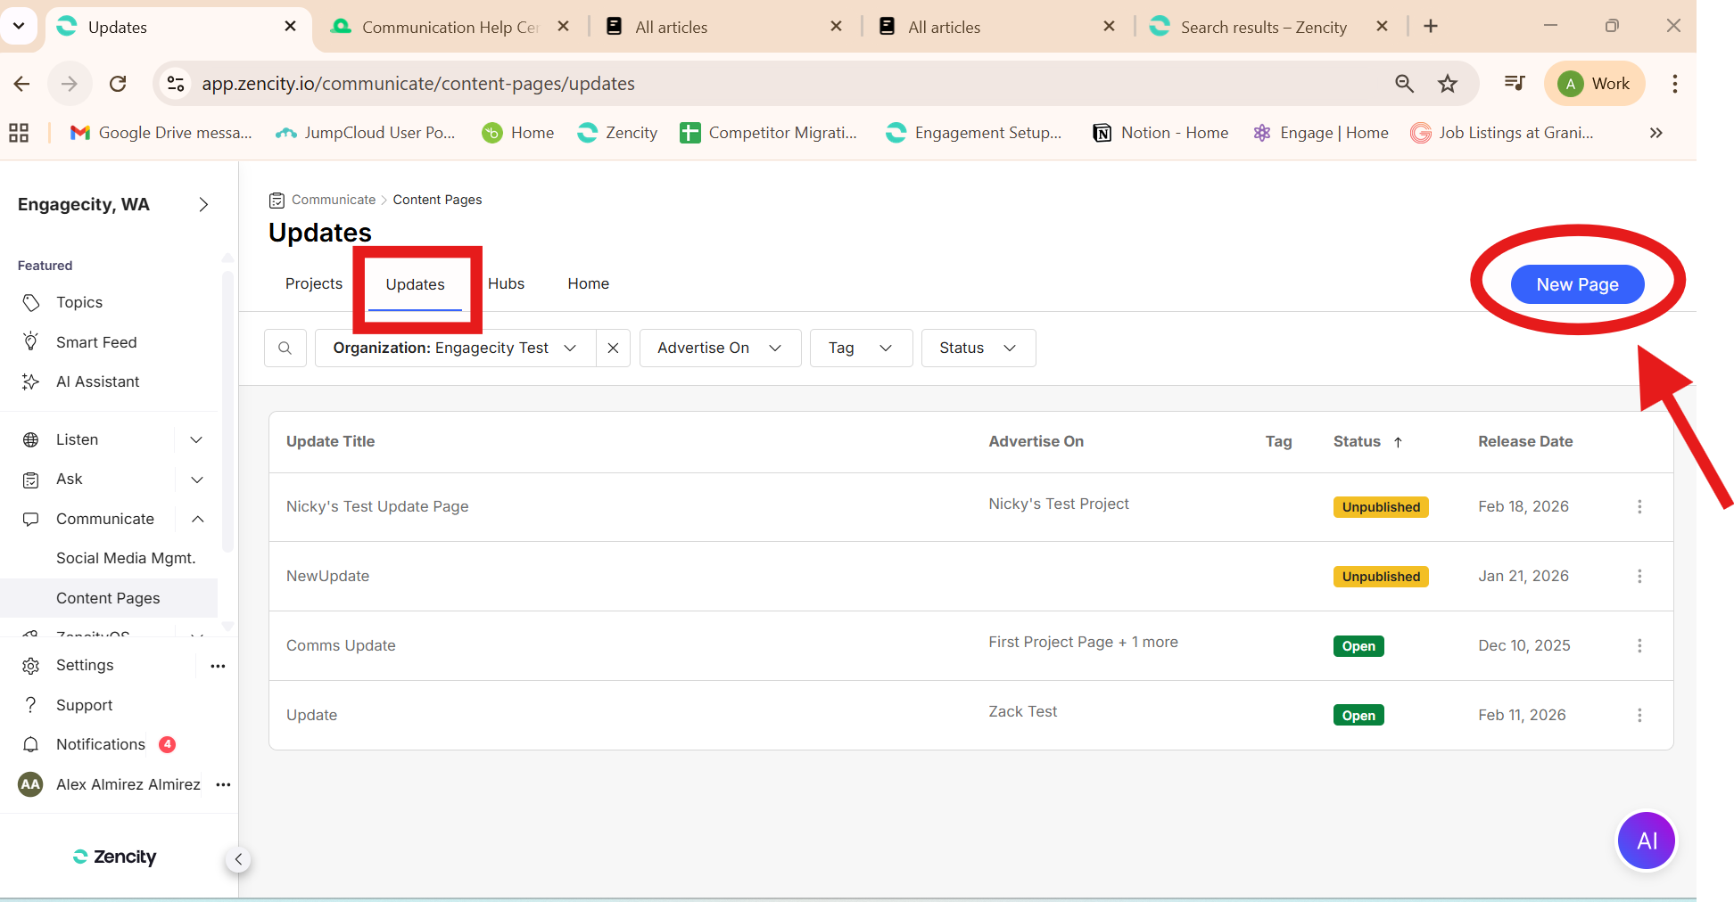Click the ellipsis next to Settings
This screenshot has width=1734, height=902.
coord(218,666)
